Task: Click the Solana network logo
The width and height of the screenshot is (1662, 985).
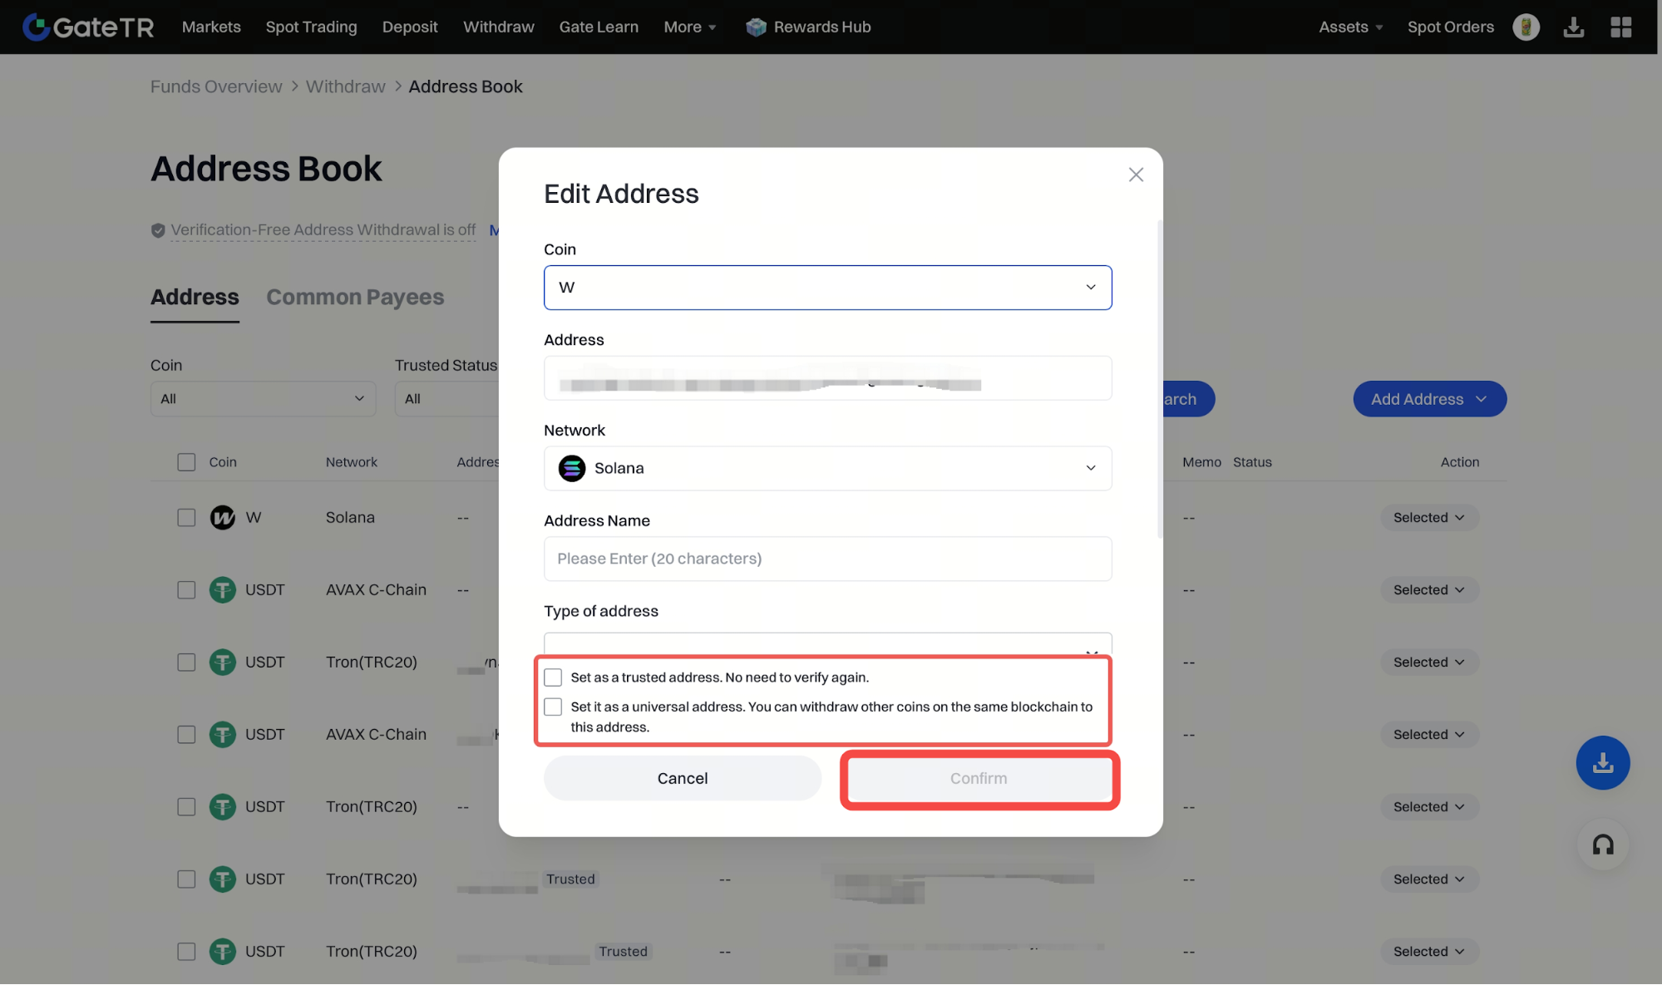Action: click(572, 468)
